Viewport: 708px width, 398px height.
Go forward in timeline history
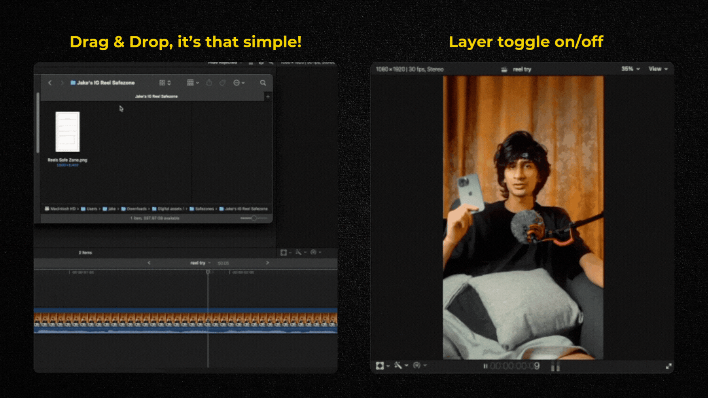(267, 263)
